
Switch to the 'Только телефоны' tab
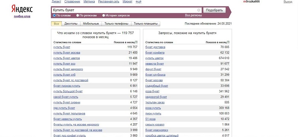point(117,24)
